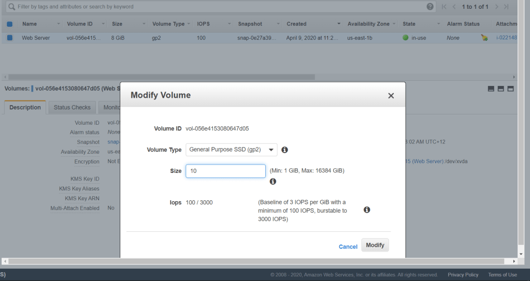Click into the Size input field
The image size is (530, 281).
pyautogui.click(x=225, y=171)
